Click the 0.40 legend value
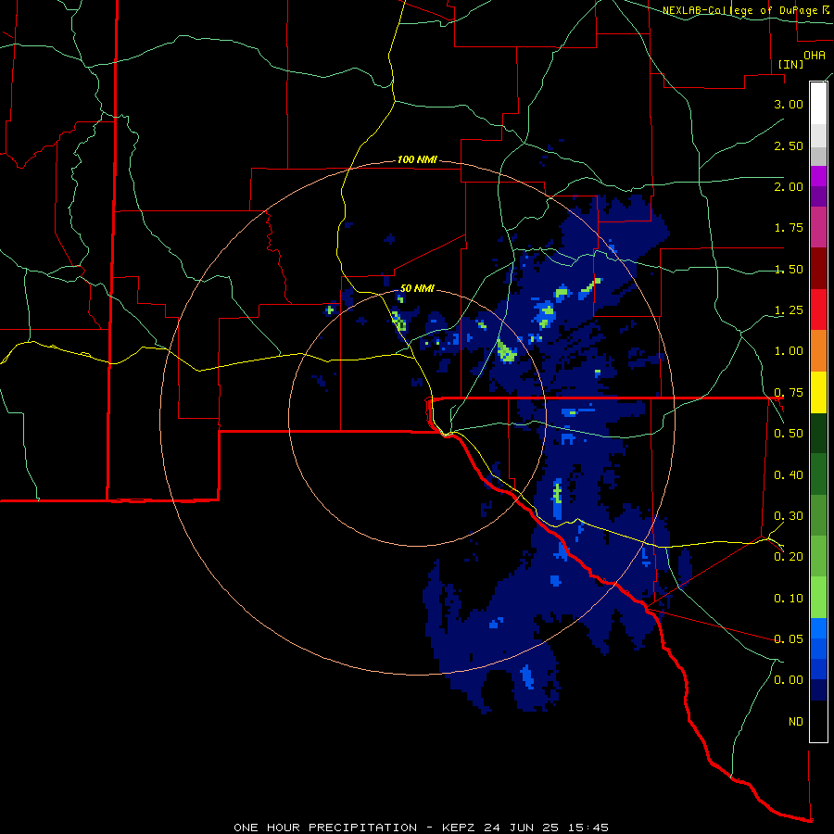 coord(789,475)
